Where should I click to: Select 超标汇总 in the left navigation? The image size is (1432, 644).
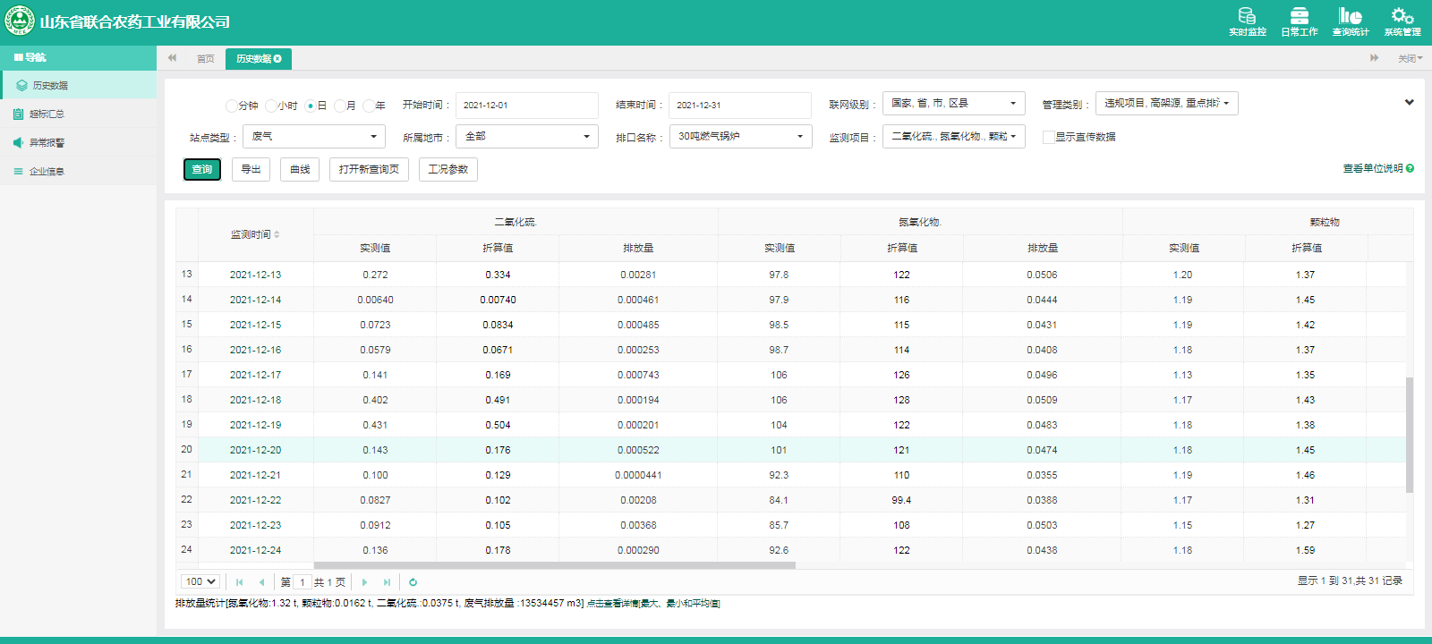coord(47,114)
